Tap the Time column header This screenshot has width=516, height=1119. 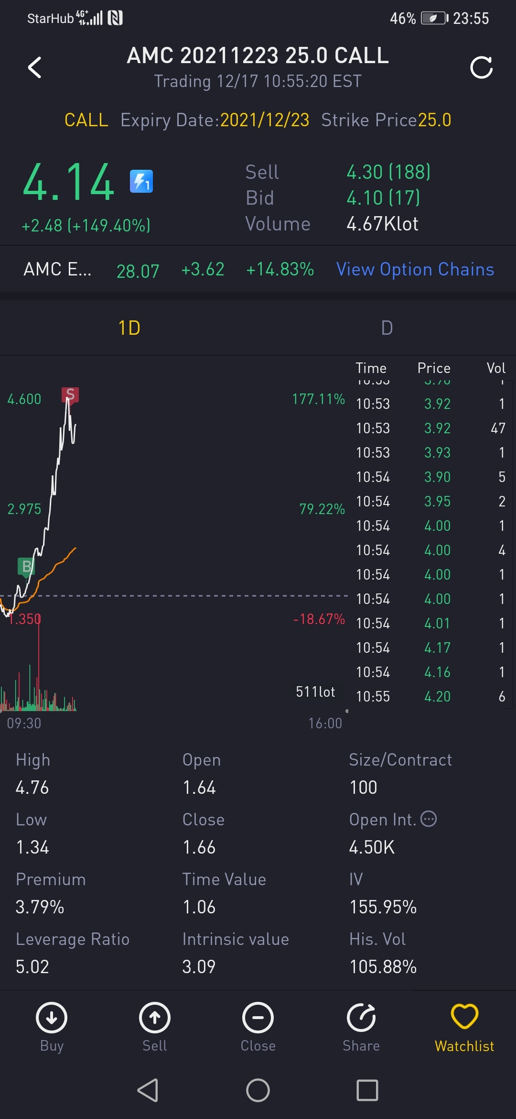click(371, 368)
